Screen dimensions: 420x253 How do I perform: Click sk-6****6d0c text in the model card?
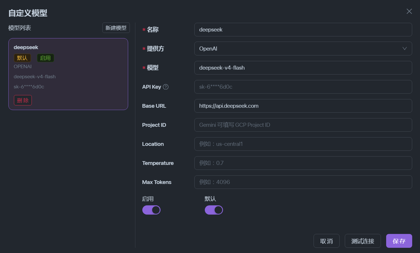point(29,87)
